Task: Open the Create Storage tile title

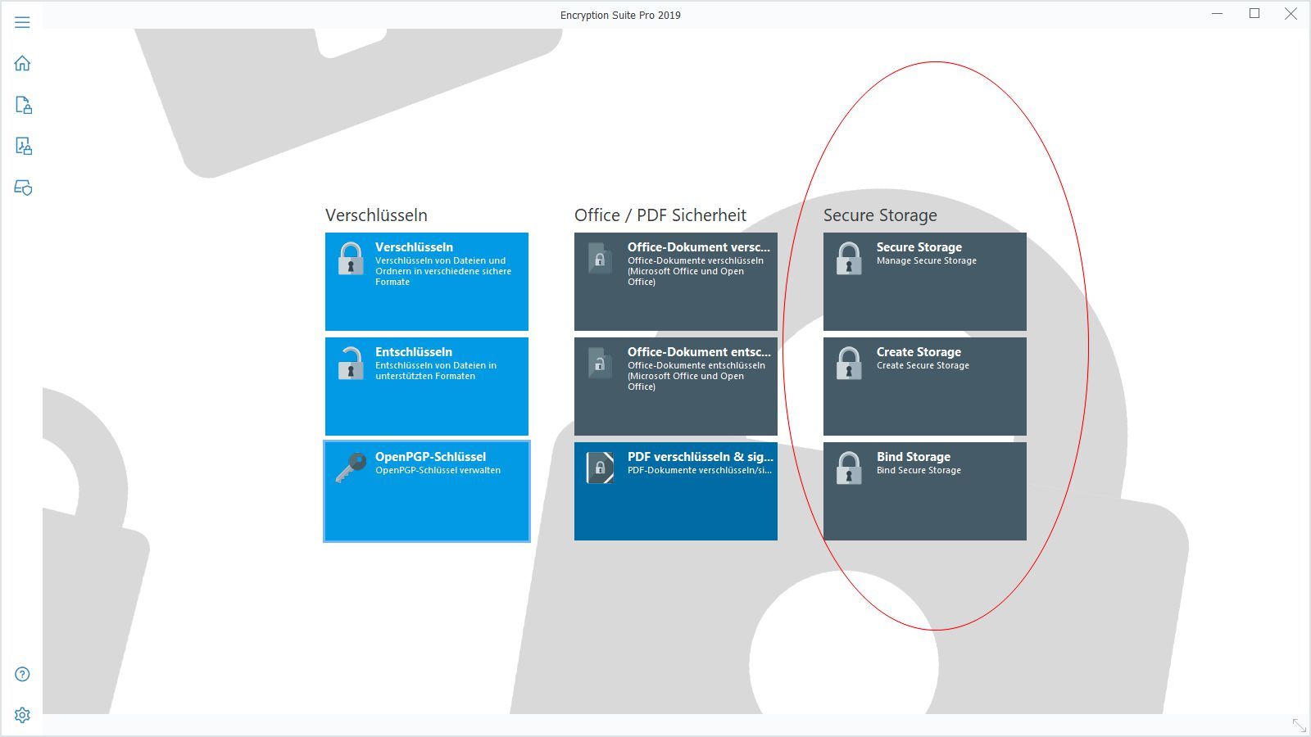Action: pyautogui.click(x=919, y=351)
